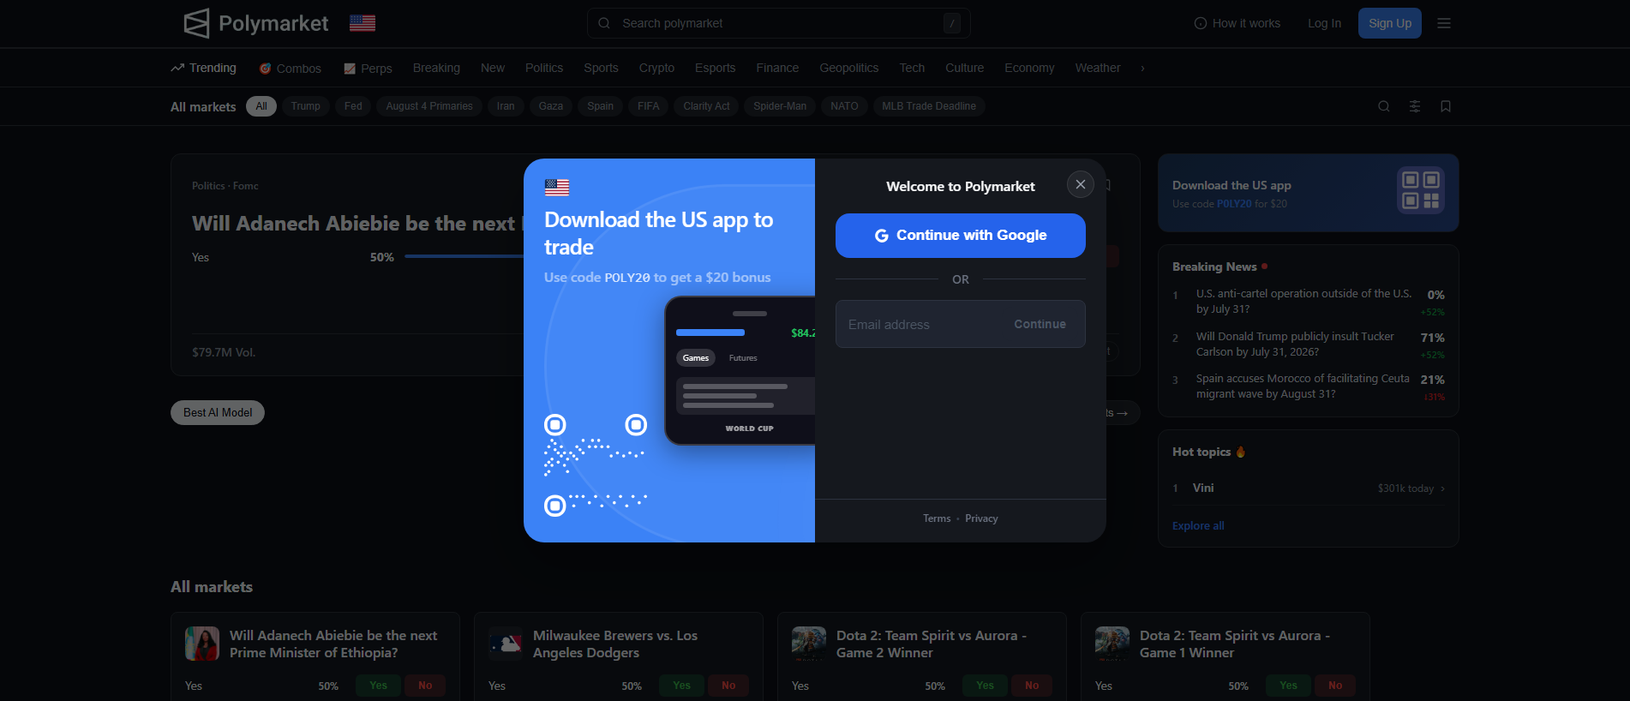Open the Weather category
This screenshot has height=701, width=1630.
coord(1098,68)
